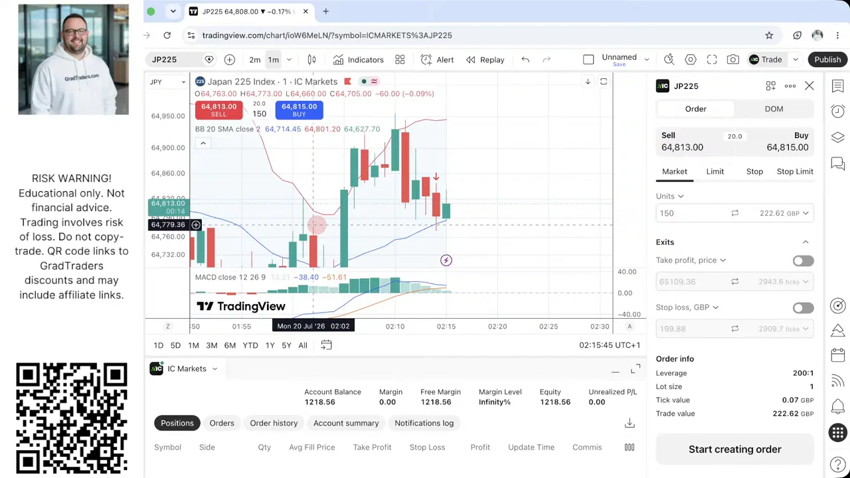The width and height of the screenshot is (850, 478).
Task: Open the quick search magnifier icon
Action: [669, 60]
